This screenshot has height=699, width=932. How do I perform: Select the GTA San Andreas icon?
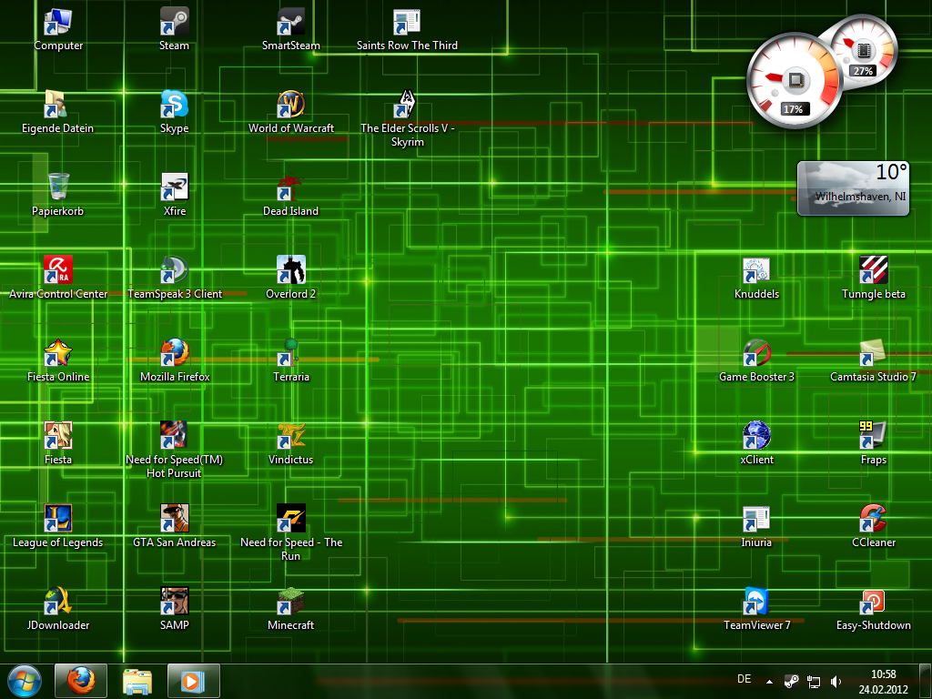coord(174,518)
